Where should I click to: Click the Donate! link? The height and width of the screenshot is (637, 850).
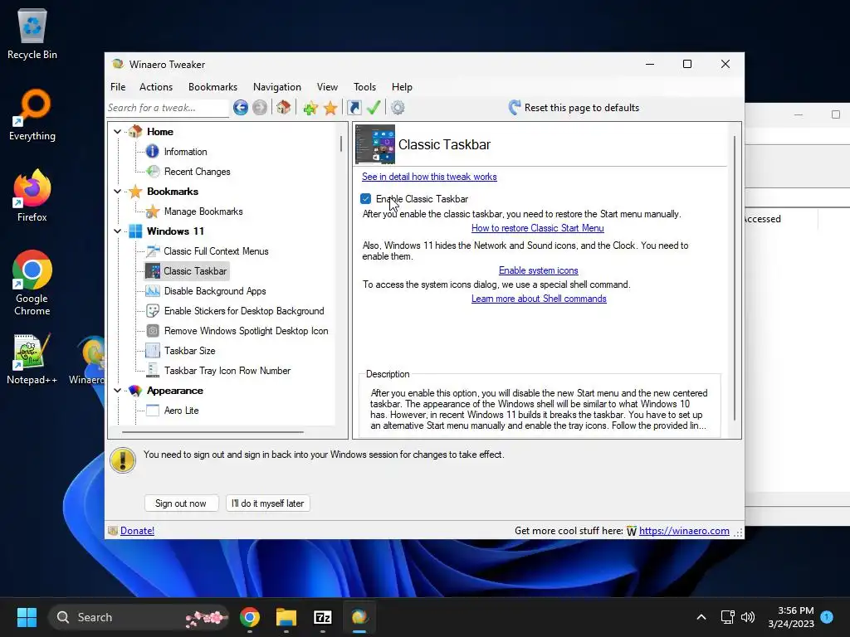137,531
